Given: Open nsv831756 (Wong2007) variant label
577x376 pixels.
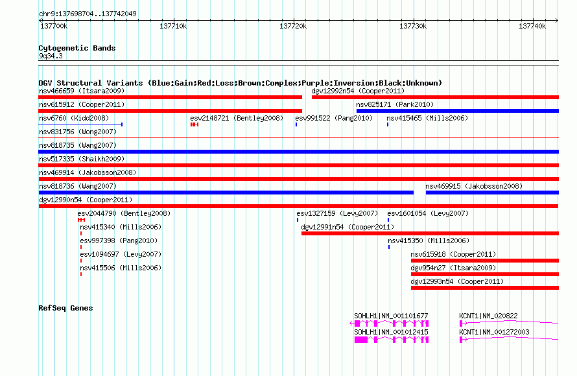Looking at the screenshot, I should point(78,132).
